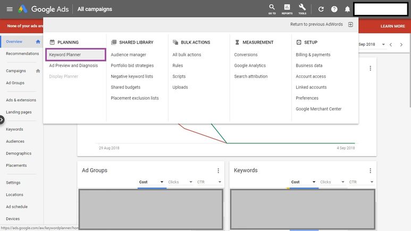This screenshot has width=411, height=231.
Task: Open the Go To search icon
Action: 272,9
